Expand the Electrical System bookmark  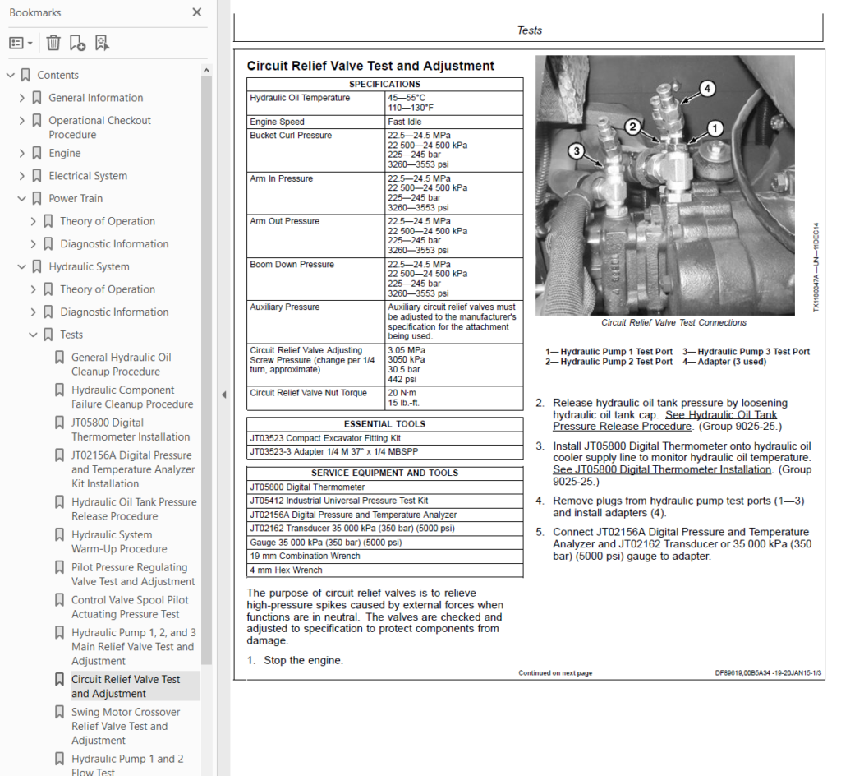click(x=21, y=175)
